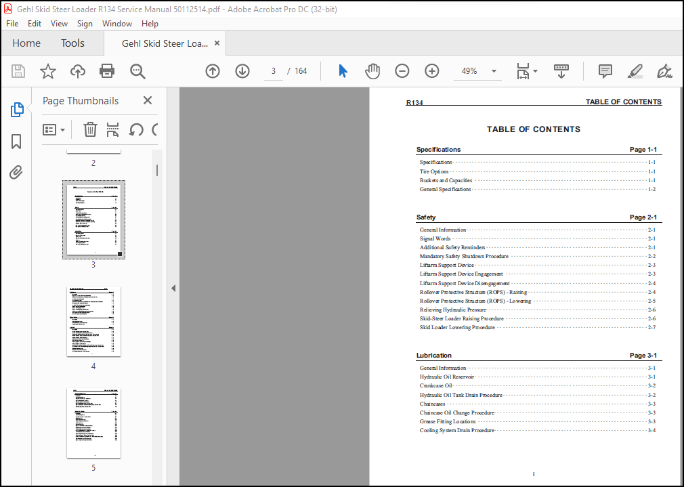Open the Edit menu
The height and width of the screenshot is (487, 684).
(x=35, y=24)
